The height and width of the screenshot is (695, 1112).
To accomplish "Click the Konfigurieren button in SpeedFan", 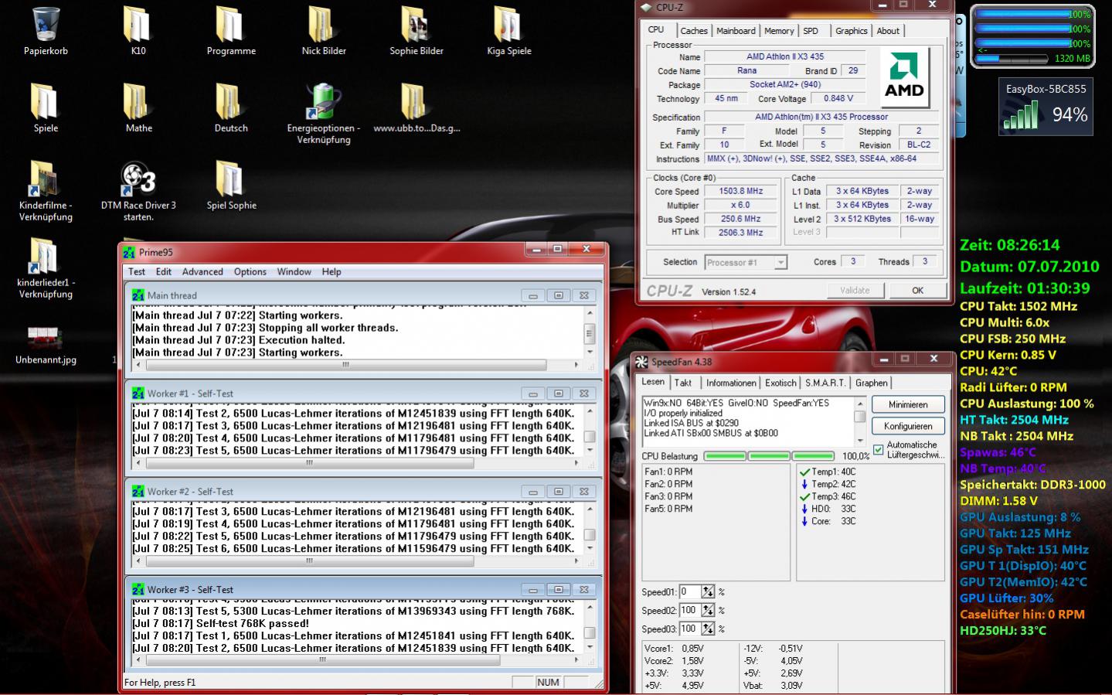I will [908, 426].
